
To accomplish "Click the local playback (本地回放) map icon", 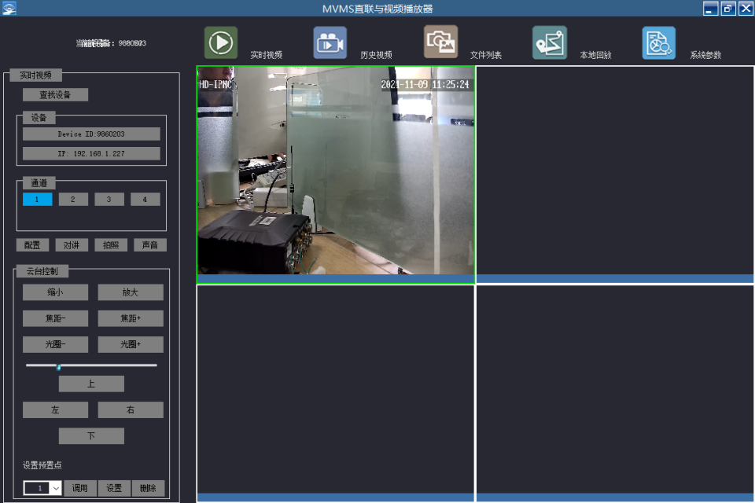I will click(x=549, y=42).
